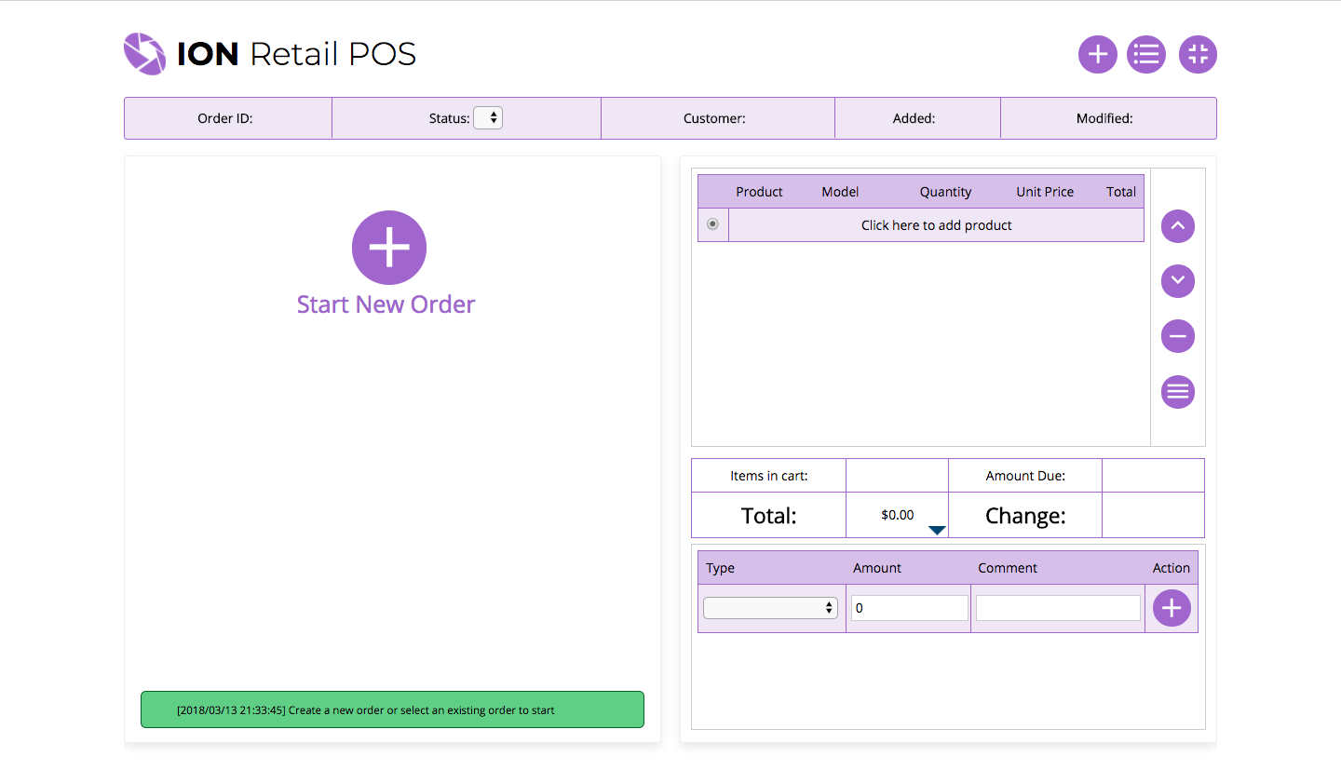Move product down with chevron-down button
Viewport: 1341px width, 770px height.
(1177, 280)
